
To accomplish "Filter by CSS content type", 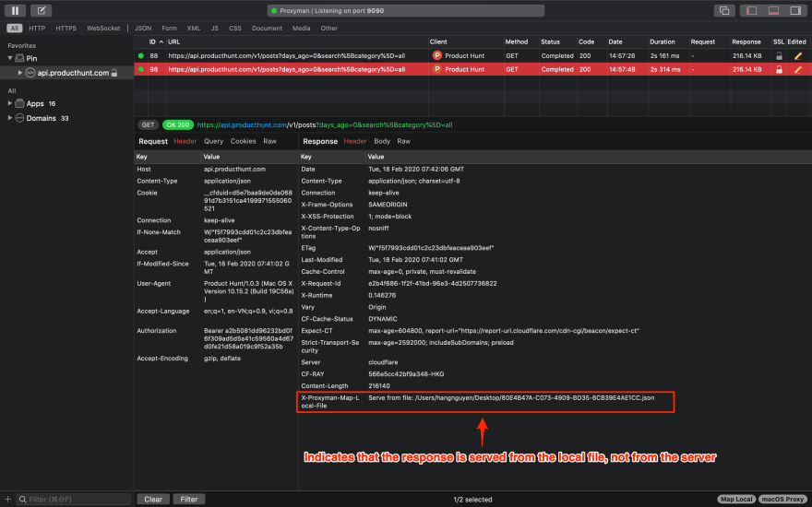I will [235, 28].
